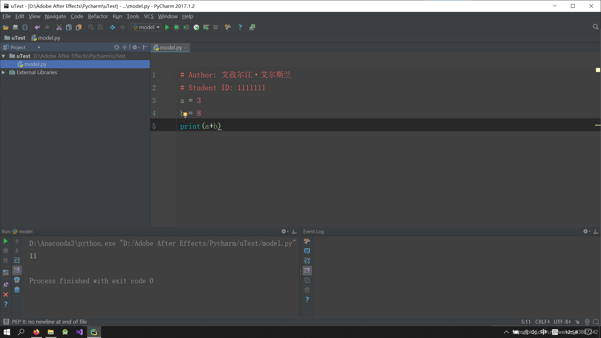Select model.py in the project tree
This screenshot has width=601, height=338.
click(x=75, y=64)
